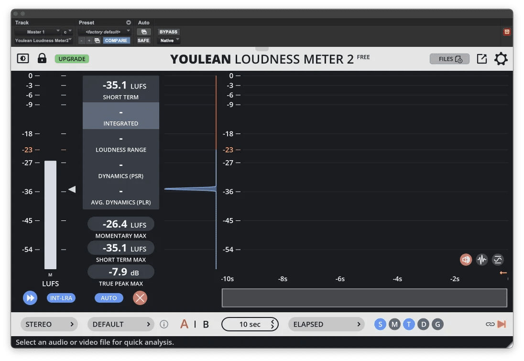The image size is (524, 361).
Task: Select the DYNAMICS (PSR) readout panel
Action: [121, 168]
